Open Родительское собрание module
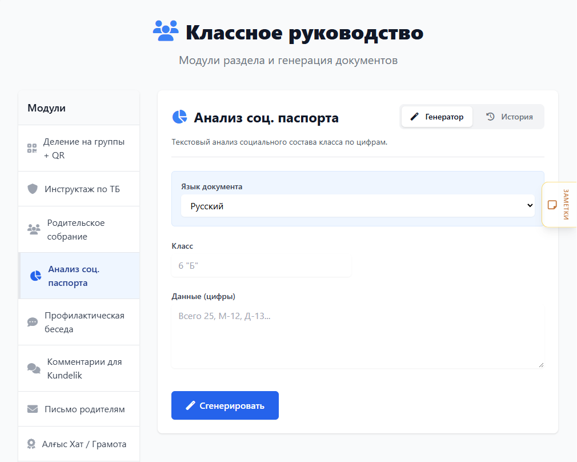This screenshot has width=577, height=462. click(x=79, y=229)
